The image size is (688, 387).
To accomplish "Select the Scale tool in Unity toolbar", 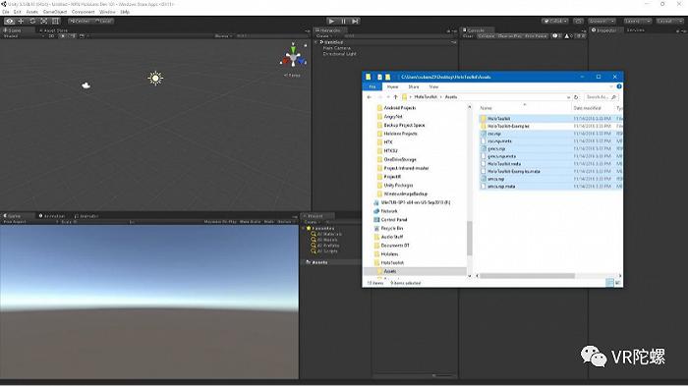I will 44,21.
